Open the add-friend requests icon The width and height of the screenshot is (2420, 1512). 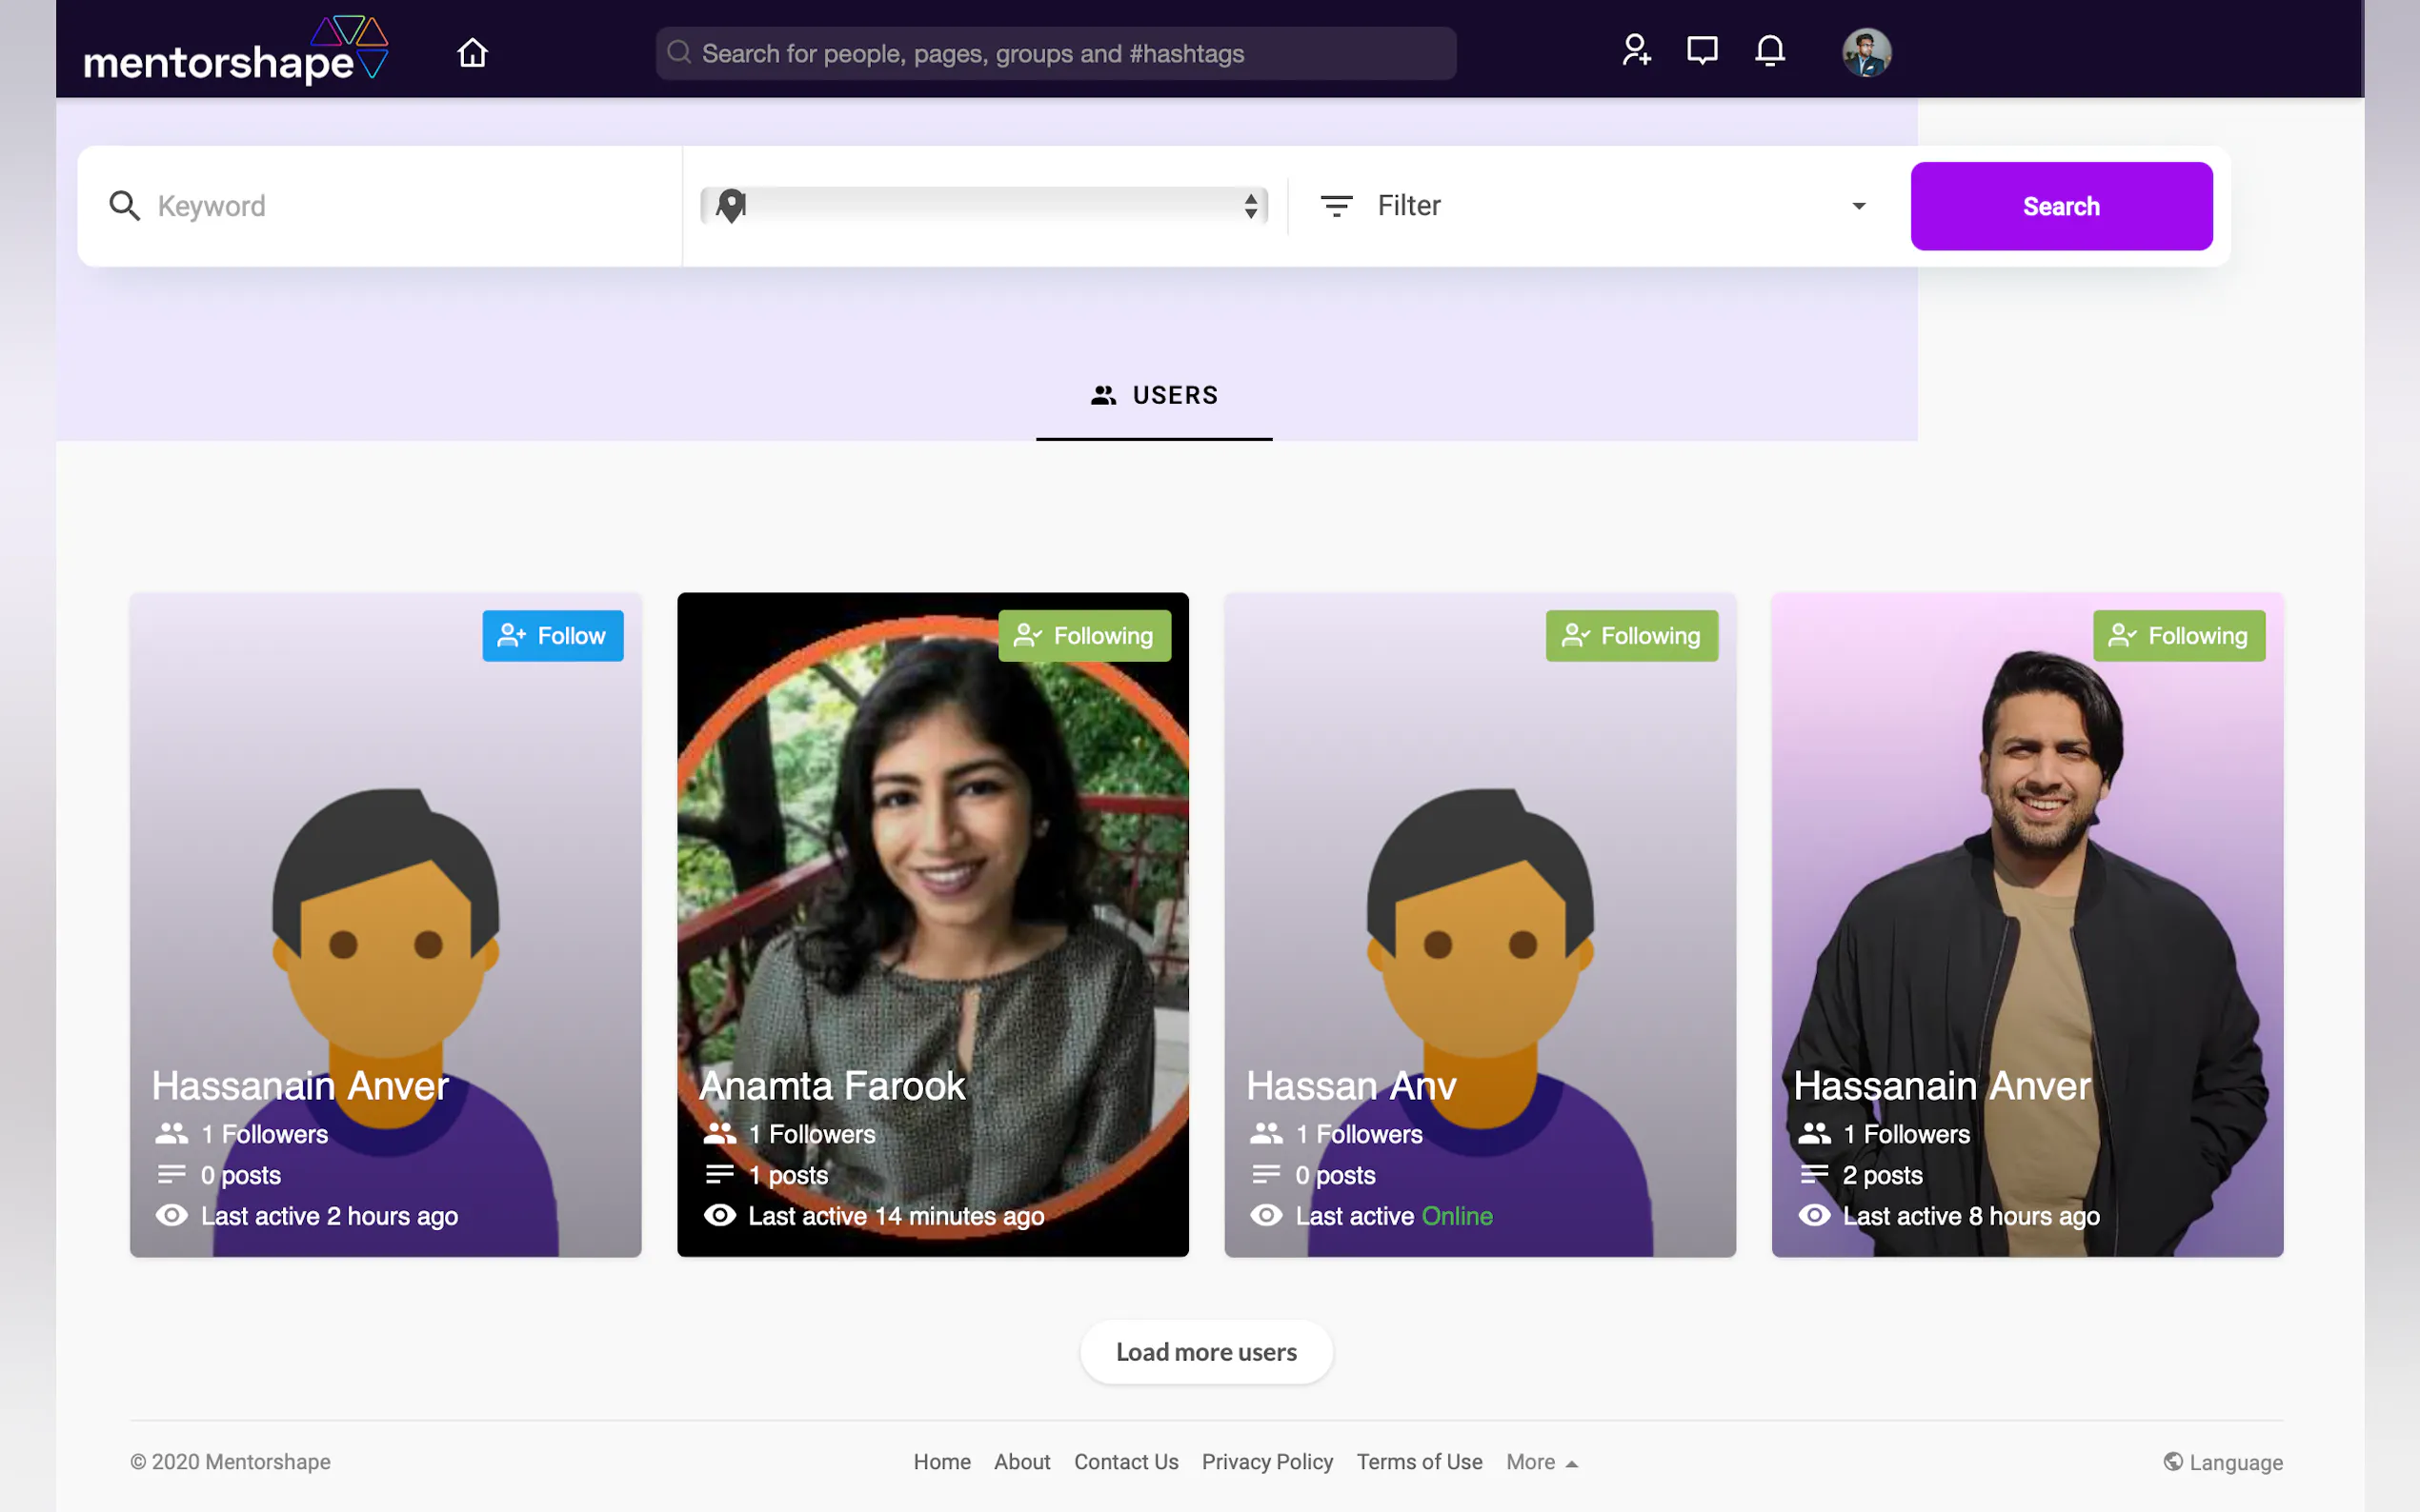click(1636, 50)
